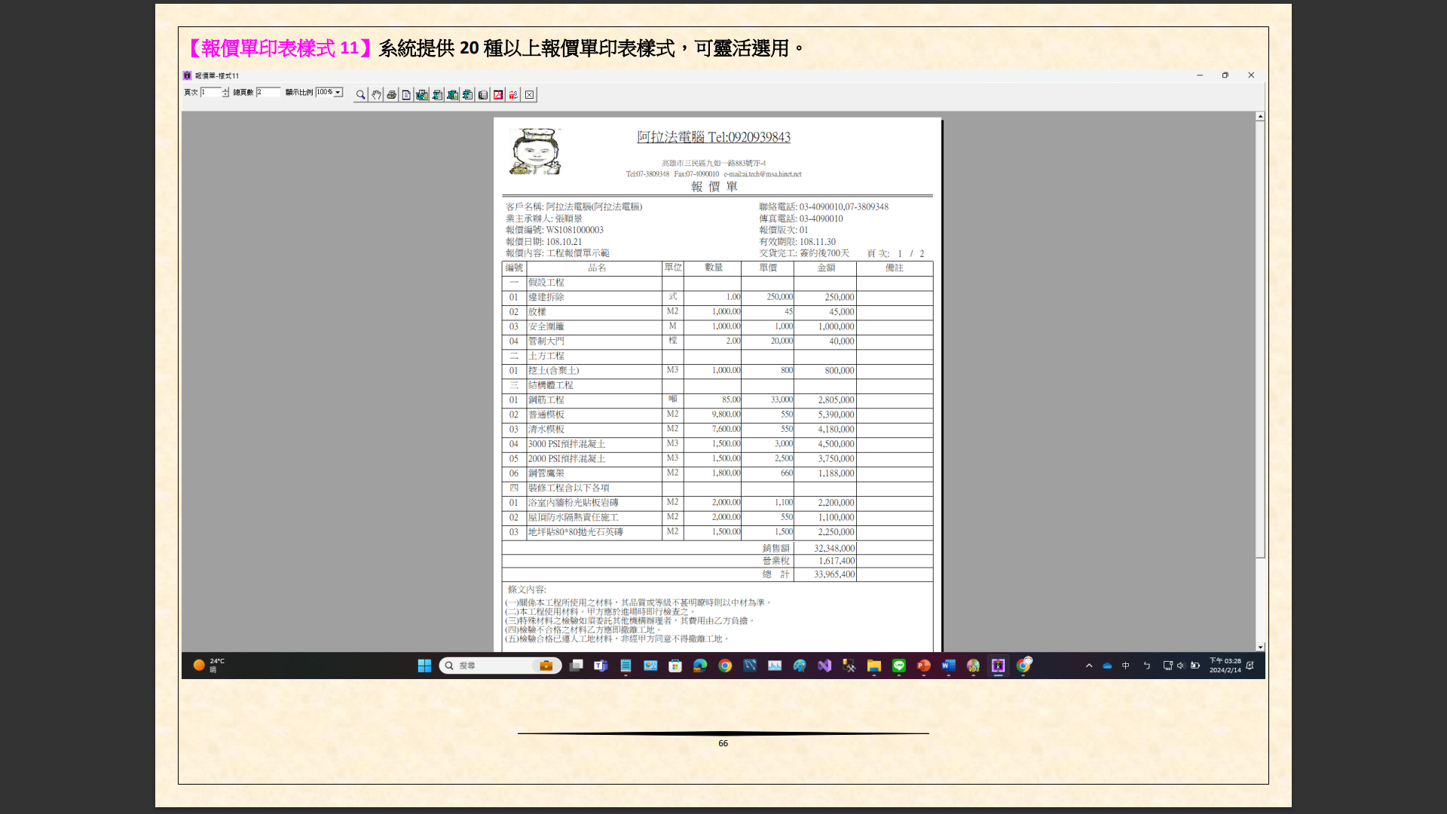This screenshot has height=814, width=1447.
Task: Click the 安全圍籬 item name
Action: click(x=546, y=326)
